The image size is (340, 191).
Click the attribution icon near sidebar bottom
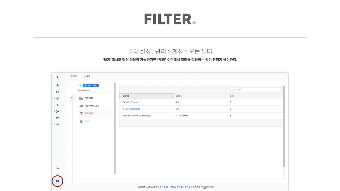tap(57, 168)
